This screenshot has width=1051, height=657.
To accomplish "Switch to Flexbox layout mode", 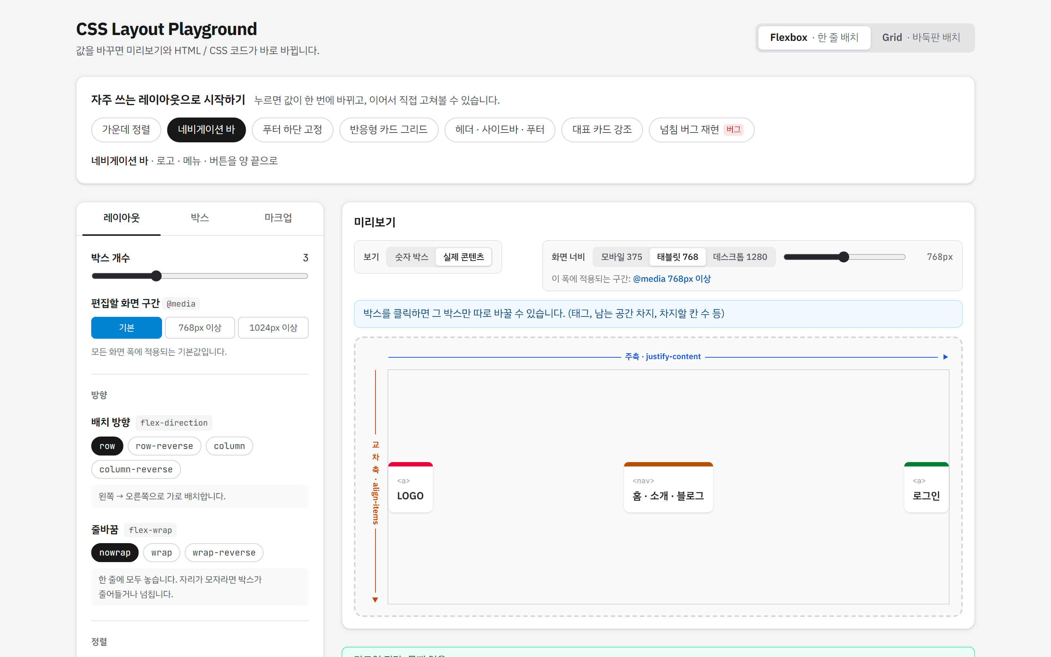I will (x=814, y=37).
